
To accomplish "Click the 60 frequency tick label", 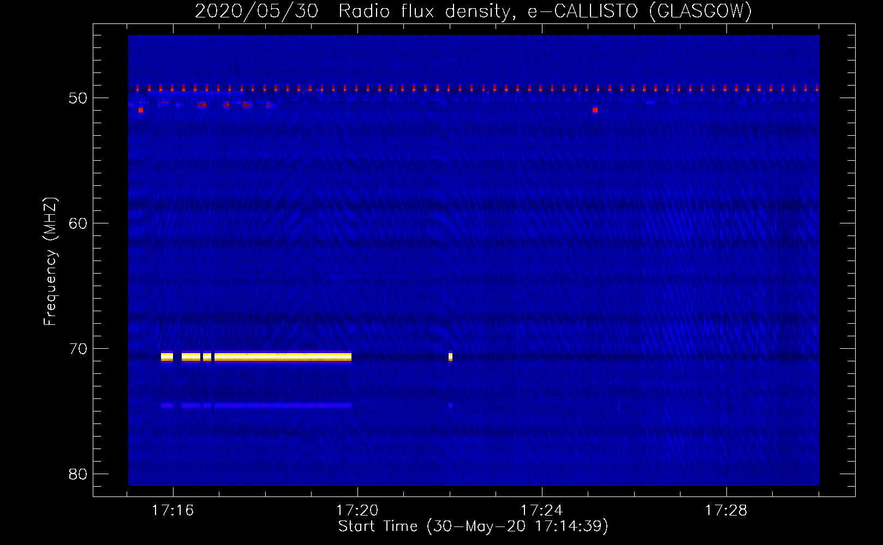I will pyautogui.click(x=78, y=223).
